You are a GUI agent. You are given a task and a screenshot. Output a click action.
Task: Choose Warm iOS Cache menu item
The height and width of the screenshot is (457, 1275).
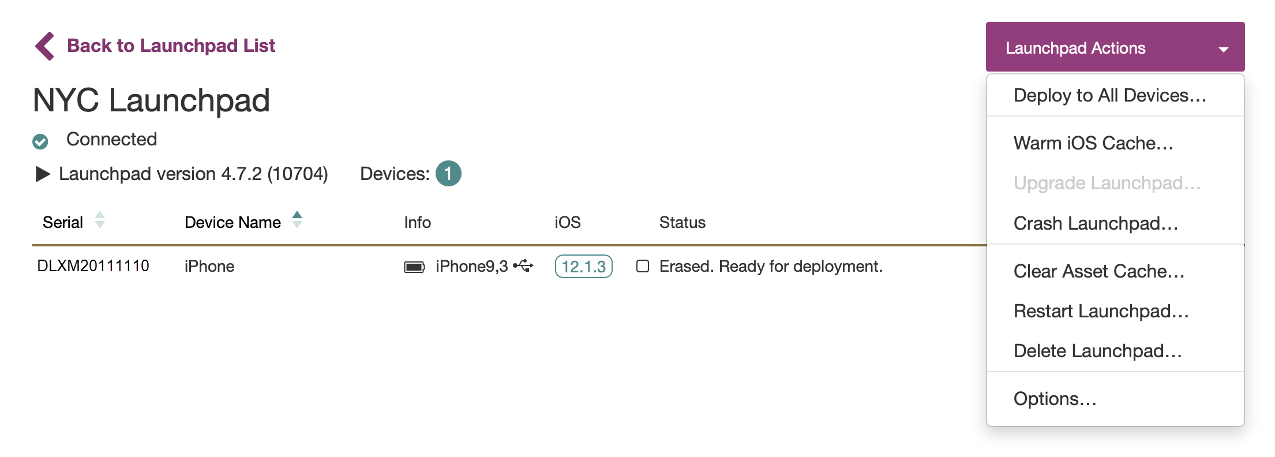tap(1093, 143)
